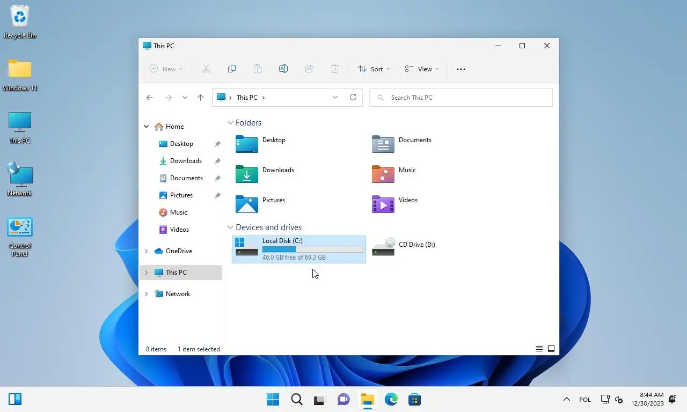Show hidden system tray icons
Viewport: 687px width, 412px height.
point(566,400)
